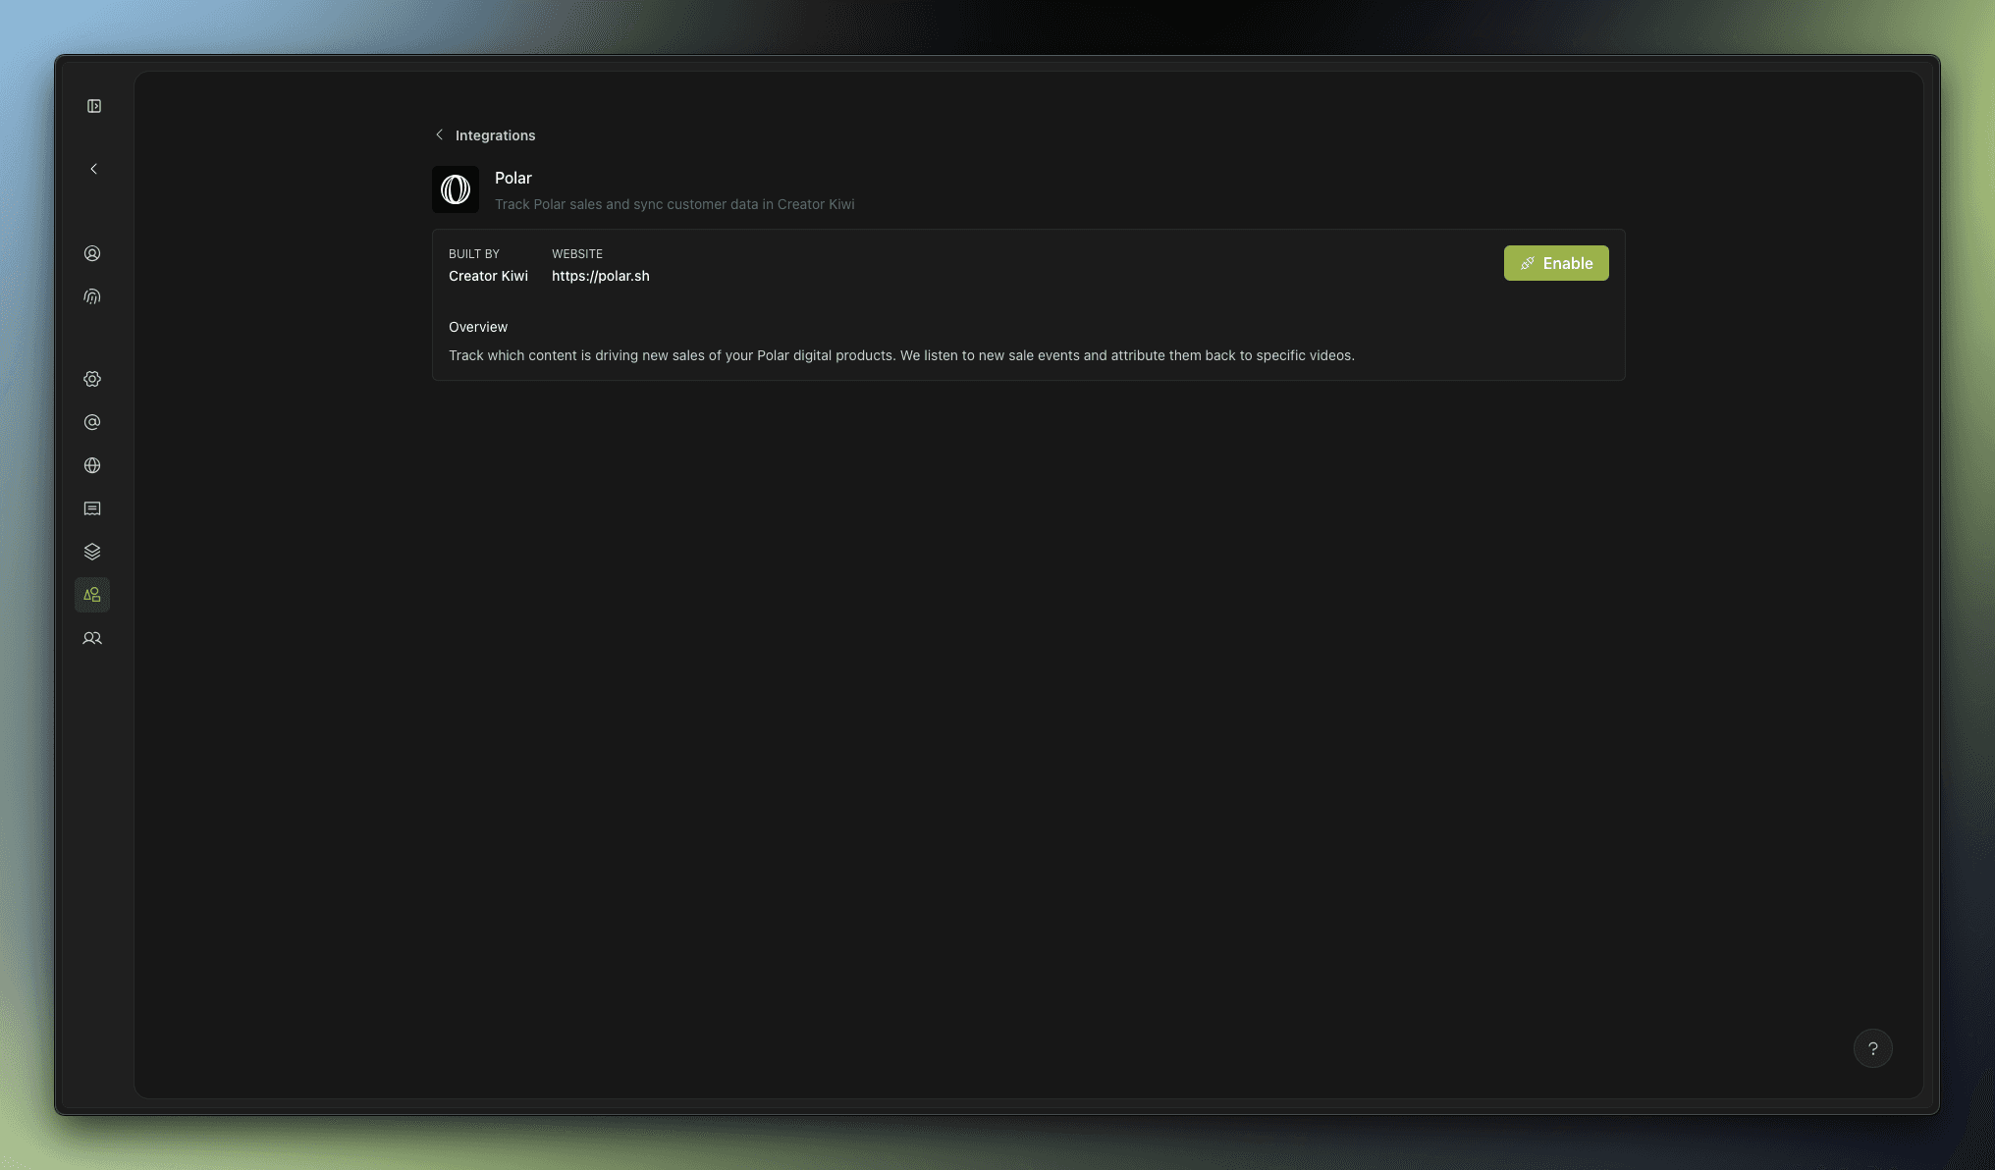This screenshot has width=1995, height=1170.
Task: Select the shapes integrations icon
Action: (x=92, y=595)
